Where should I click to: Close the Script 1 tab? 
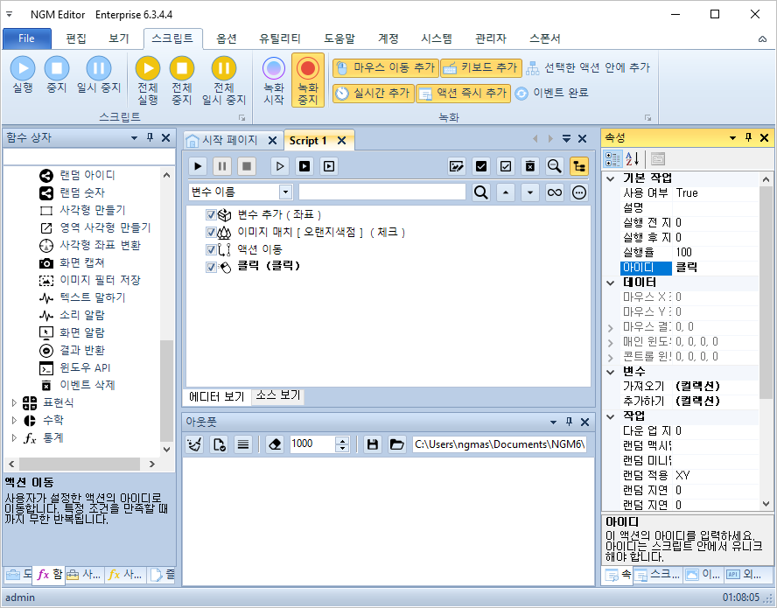341,141
